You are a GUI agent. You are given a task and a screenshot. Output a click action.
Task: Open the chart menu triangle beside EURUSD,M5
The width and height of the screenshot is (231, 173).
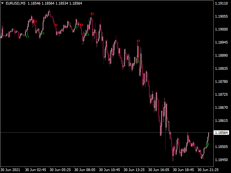coord(2,3)
